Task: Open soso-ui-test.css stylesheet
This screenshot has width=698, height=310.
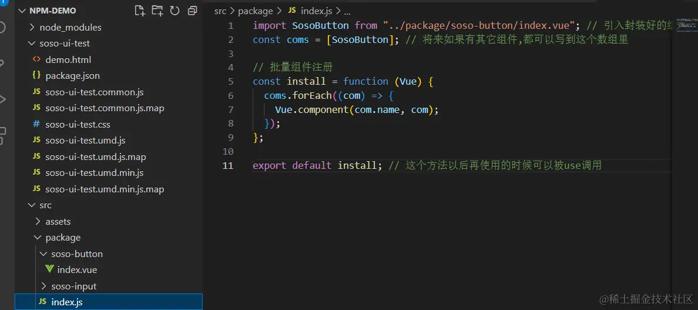Action: [78, 124]
